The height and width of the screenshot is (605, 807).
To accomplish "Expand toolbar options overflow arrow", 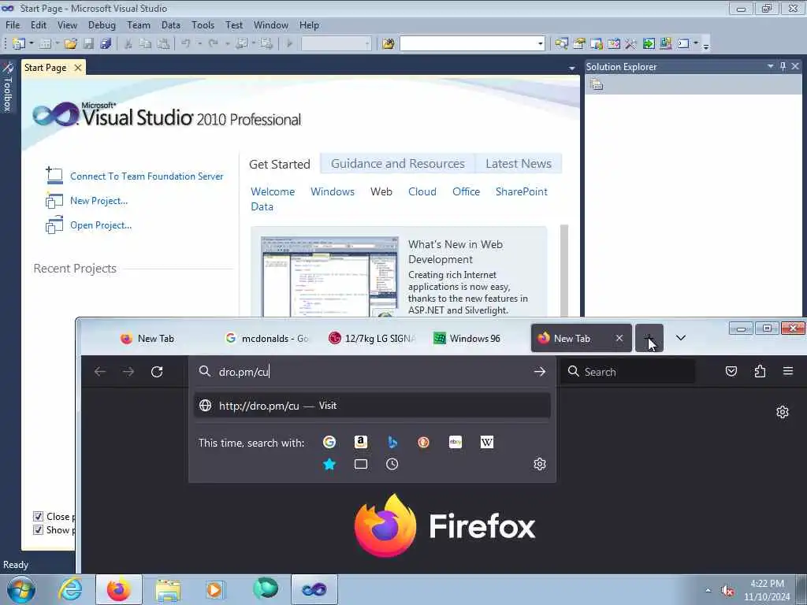I will (706, 46).
